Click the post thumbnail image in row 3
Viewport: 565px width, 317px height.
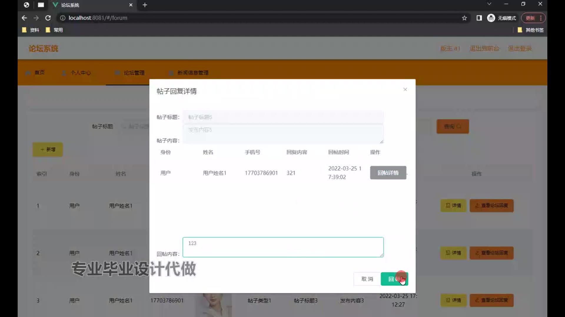213,305
